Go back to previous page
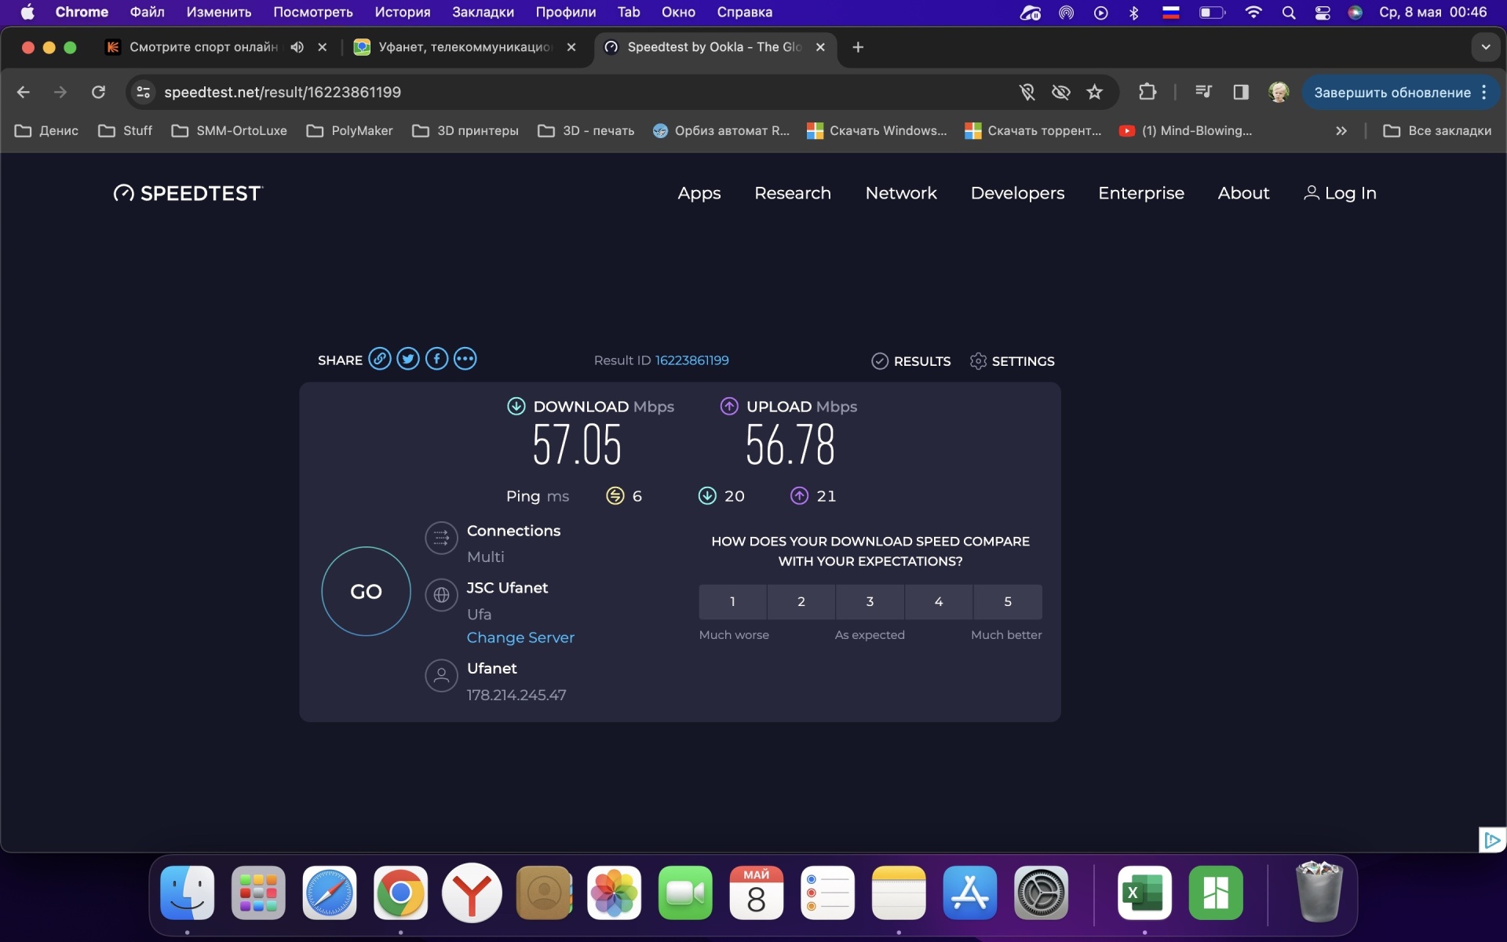 coord(24,93)
